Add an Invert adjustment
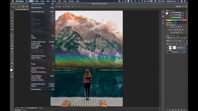 click(171, 33)
